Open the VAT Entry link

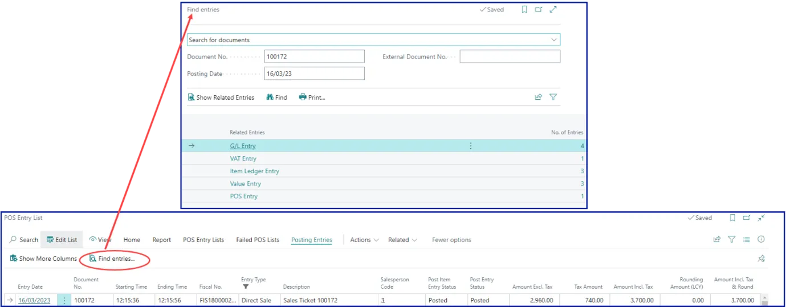[243, 159]
